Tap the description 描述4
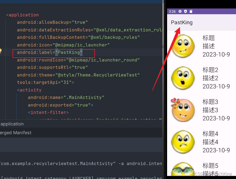 pyautogui.click(x=210, y=142)
